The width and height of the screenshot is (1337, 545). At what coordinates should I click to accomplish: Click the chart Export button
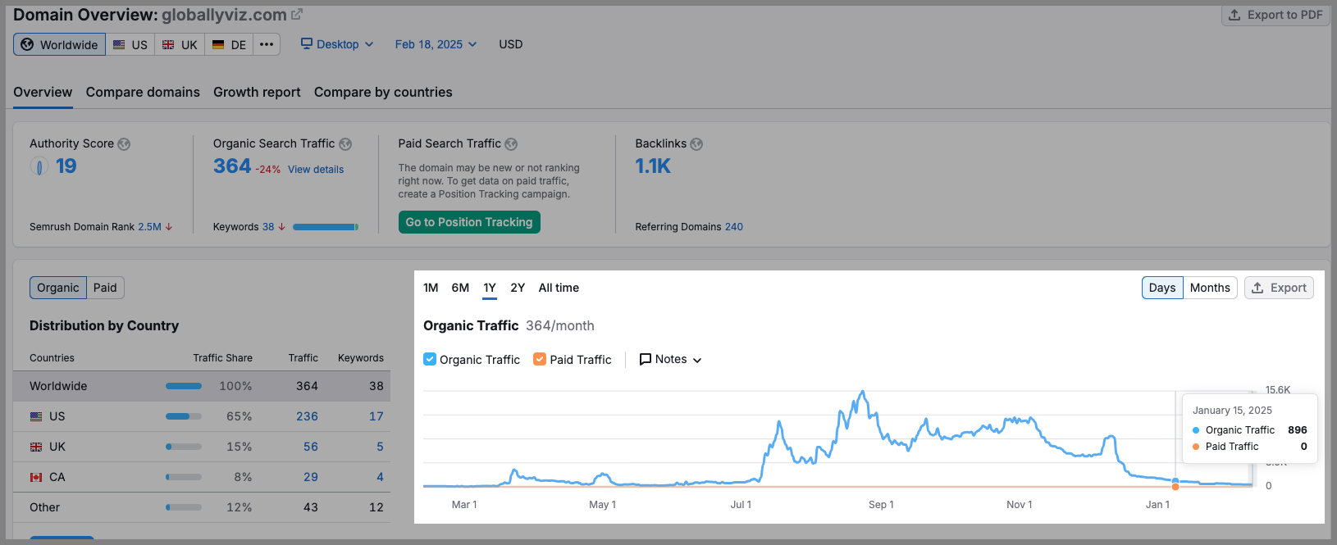(1279, 288)
